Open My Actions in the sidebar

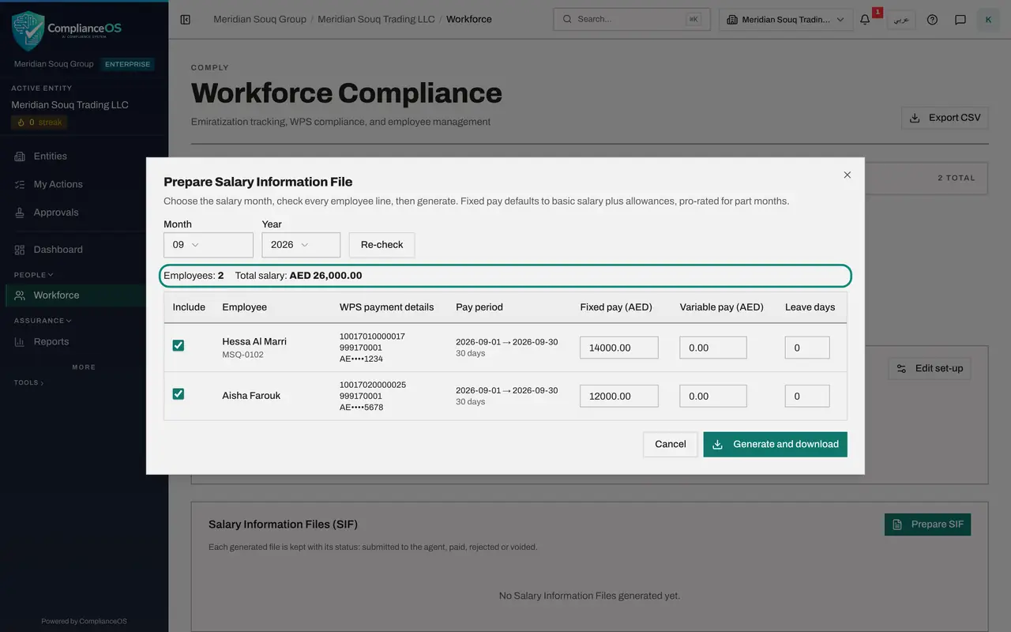point(84,184)
